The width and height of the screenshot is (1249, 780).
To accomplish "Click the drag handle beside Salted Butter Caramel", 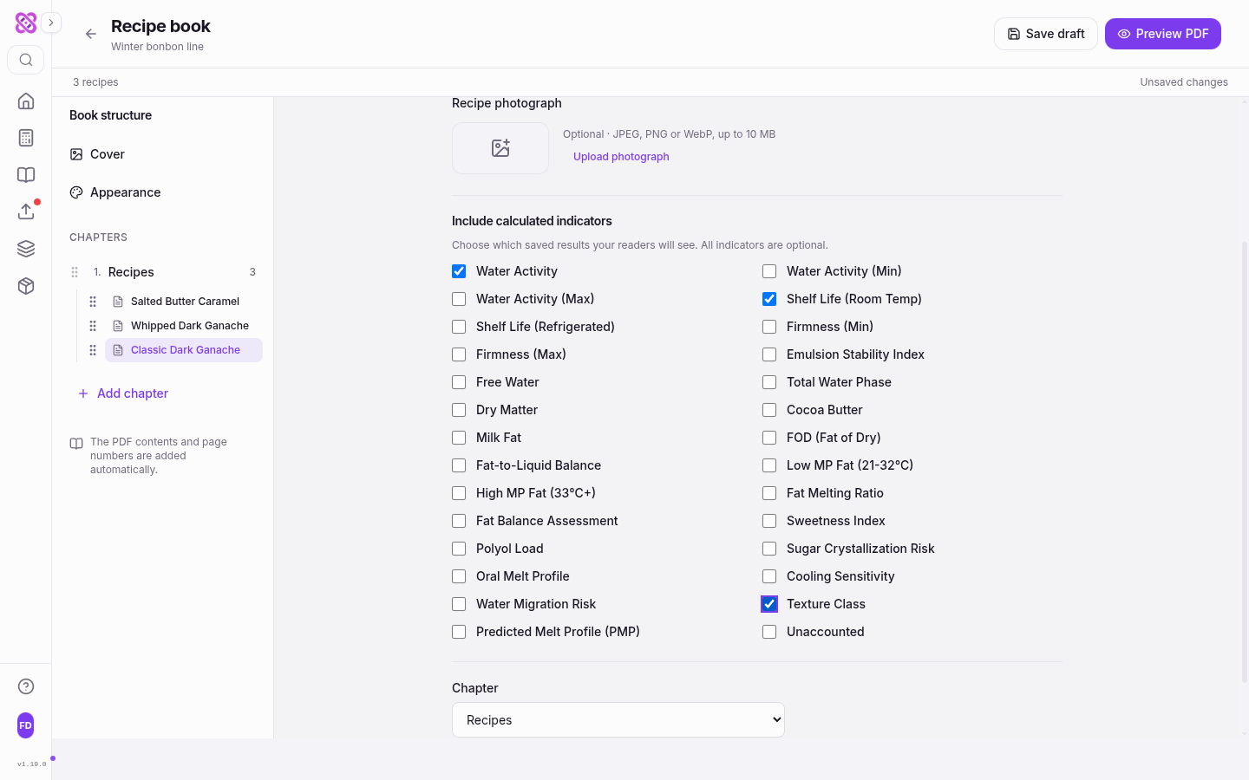I will (93, 302).
